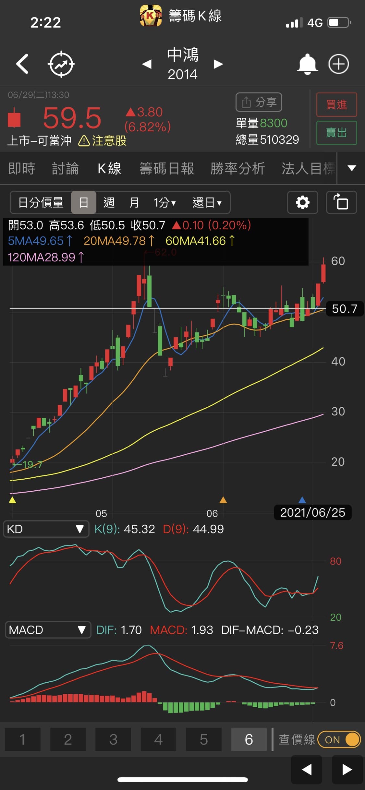Switch to the 籌碼日報 tab
Screen dimensions: 365x790
(167, 168)
